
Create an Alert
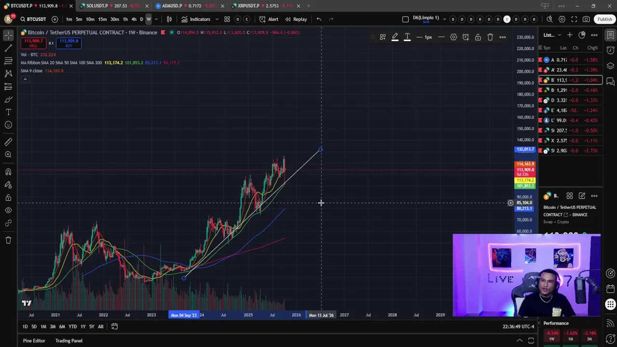click(269, 19)
